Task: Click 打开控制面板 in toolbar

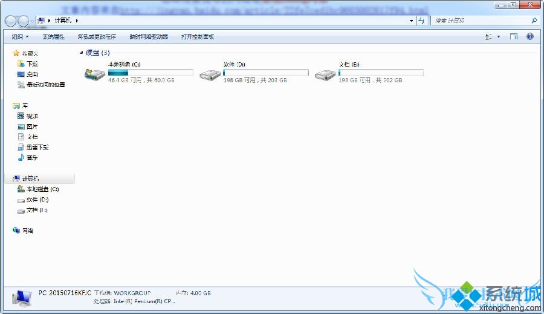Action: [198, 36]
